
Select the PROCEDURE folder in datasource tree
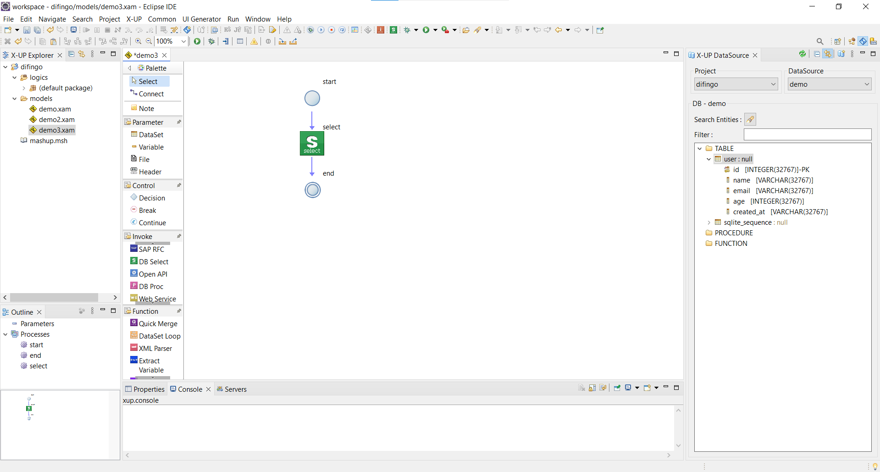point(733,233)
